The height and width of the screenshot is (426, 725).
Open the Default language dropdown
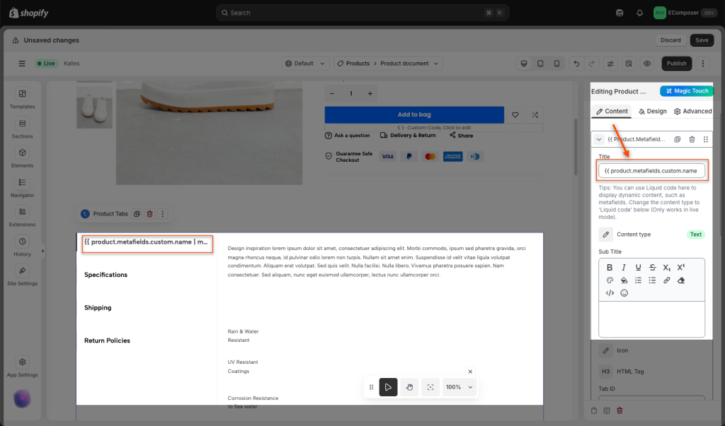tap(304, 64)
